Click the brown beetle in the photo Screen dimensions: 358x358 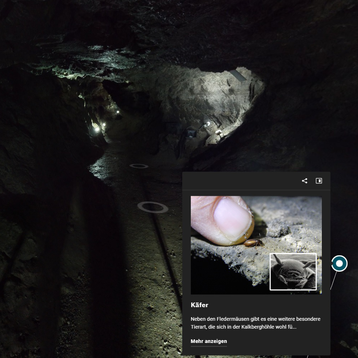tap(253, 243)
